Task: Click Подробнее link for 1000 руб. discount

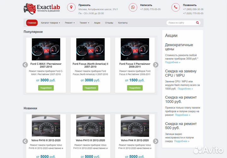Action: pos(183,115)
